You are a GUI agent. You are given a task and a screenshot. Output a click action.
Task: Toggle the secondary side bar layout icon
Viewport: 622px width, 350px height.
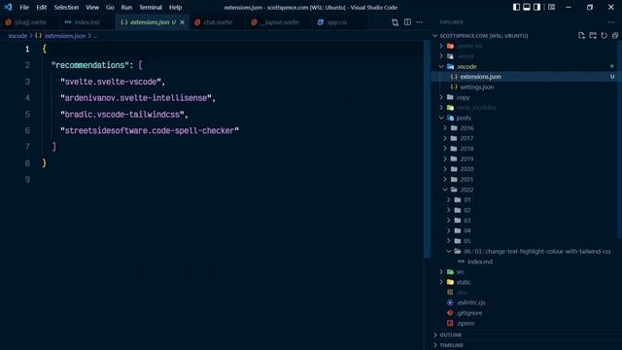tap(536, 7)
